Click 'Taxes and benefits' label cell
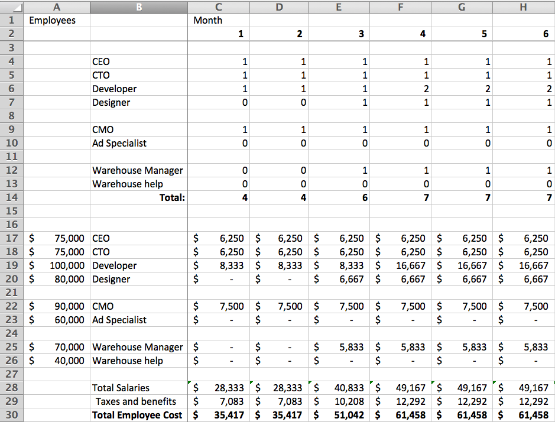The image size is (555, 422). [x=139, y=401]
